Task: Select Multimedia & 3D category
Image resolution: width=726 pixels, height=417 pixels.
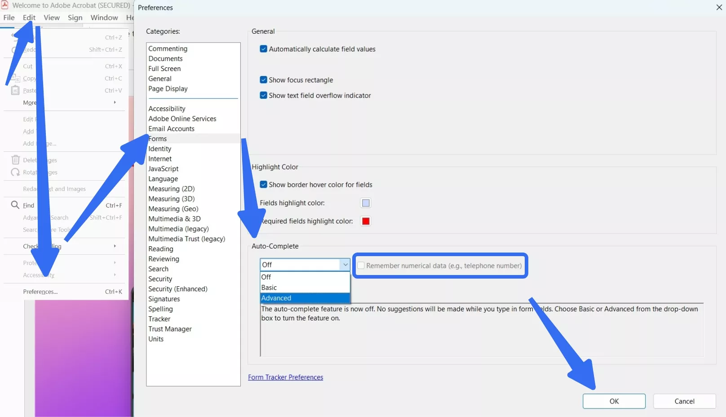Action: pos(175,219)
